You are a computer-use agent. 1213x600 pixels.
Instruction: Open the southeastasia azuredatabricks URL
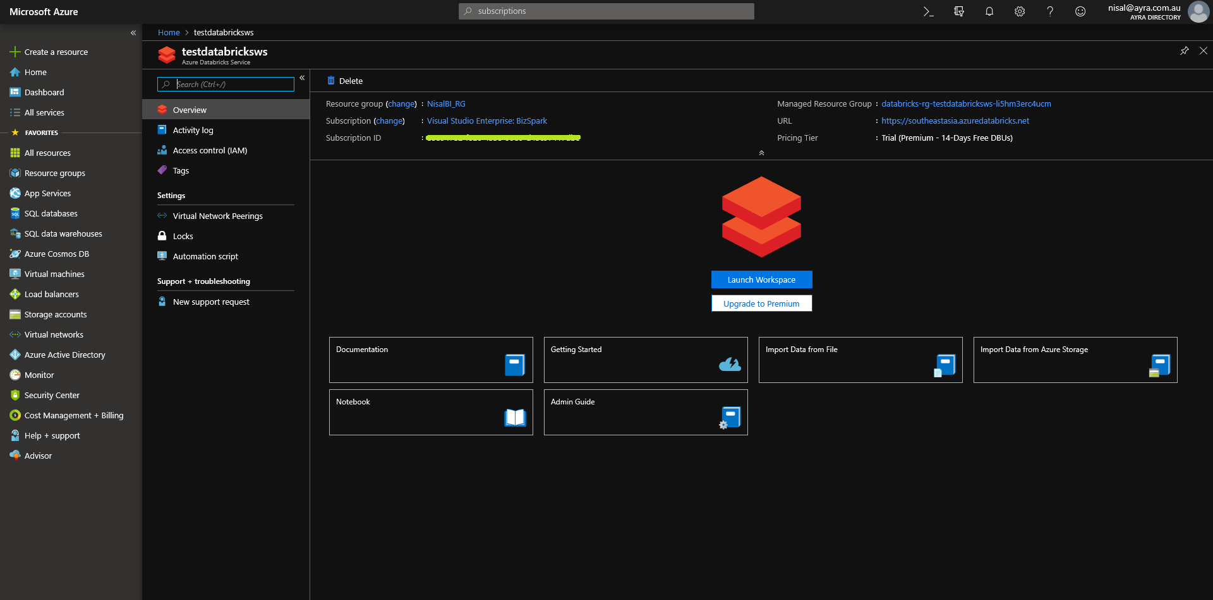coord(955,121)
